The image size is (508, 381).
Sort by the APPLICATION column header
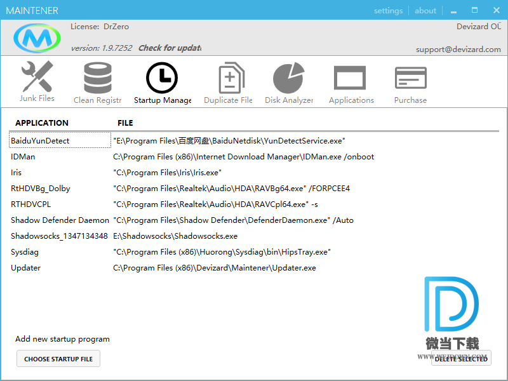click(x=42, y=123)
